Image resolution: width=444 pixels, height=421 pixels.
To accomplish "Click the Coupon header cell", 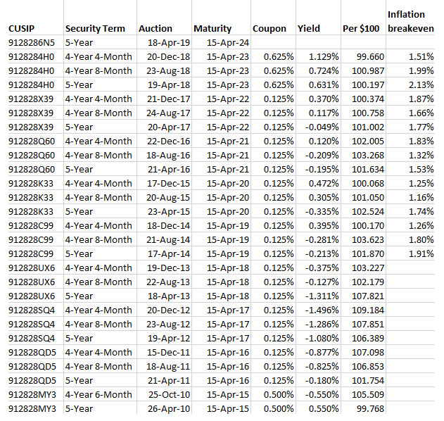I will (x=269, y=29).
